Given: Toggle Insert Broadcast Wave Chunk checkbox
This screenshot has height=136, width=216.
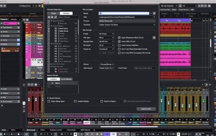Looking at the screenshot, I should coord(119,38).
